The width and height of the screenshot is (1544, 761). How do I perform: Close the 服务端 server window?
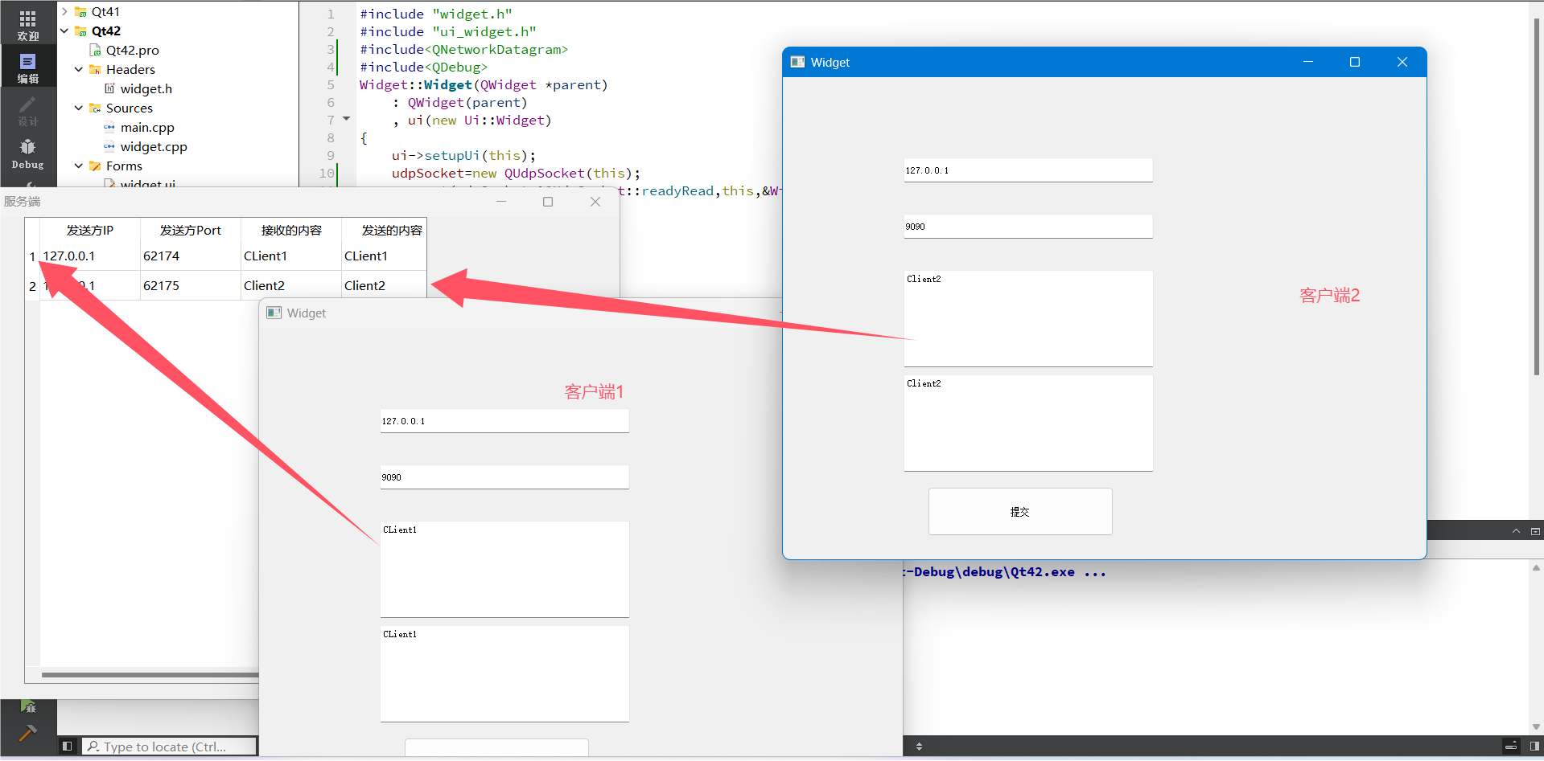pyautogui.click(x=595, y=202)
